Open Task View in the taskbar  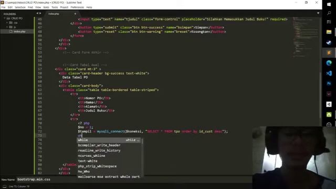[329, 22]
